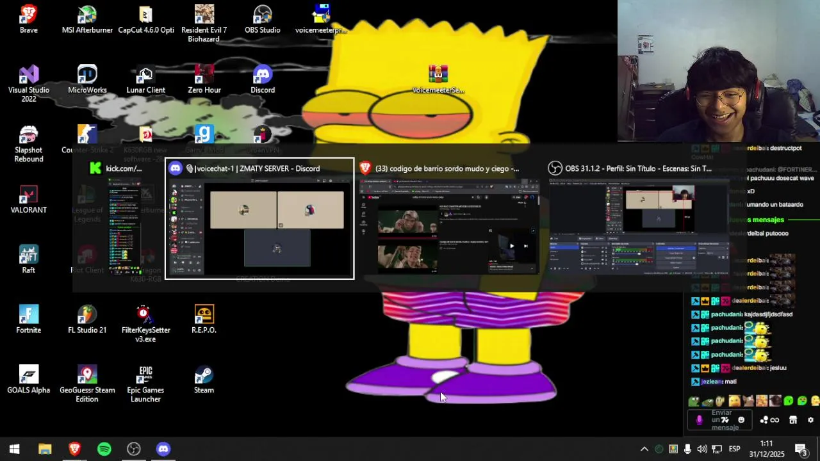Open the Steam desktop shortcut

[204, 380]
